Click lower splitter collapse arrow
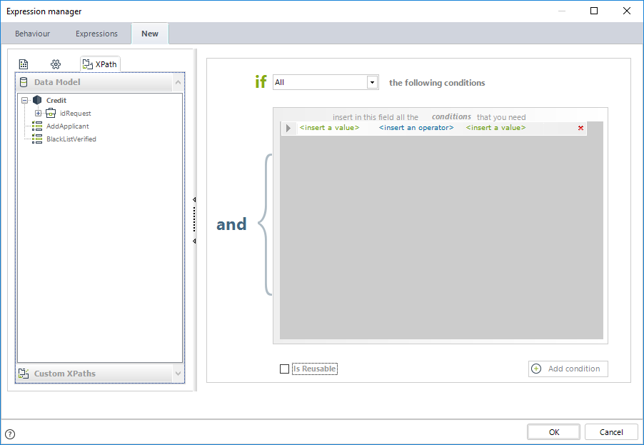The width and height of the screenshot is (644, 445). [x=194, y=241]
